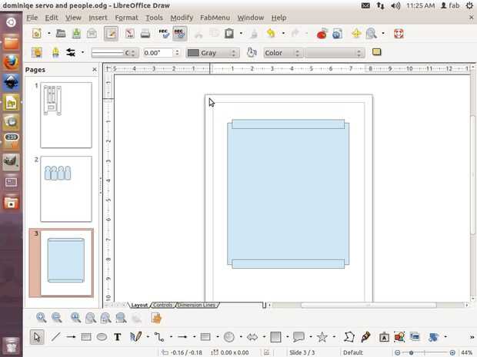
Task: Toggle the Shadow button
Action: [376, 53]
